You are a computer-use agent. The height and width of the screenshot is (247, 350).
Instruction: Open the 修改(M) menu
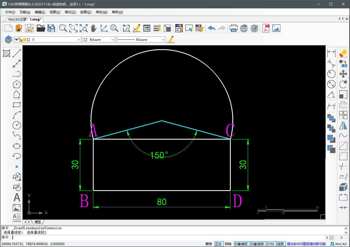tap(101, 12)
